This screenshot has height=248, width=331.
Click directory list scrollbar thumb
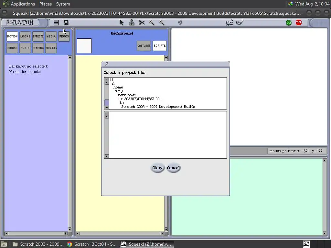pos(107,103)
